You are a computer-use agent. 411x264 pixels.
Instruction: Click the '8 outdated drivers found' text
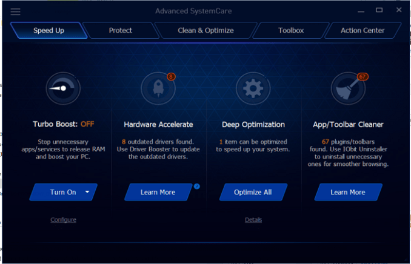158,142
